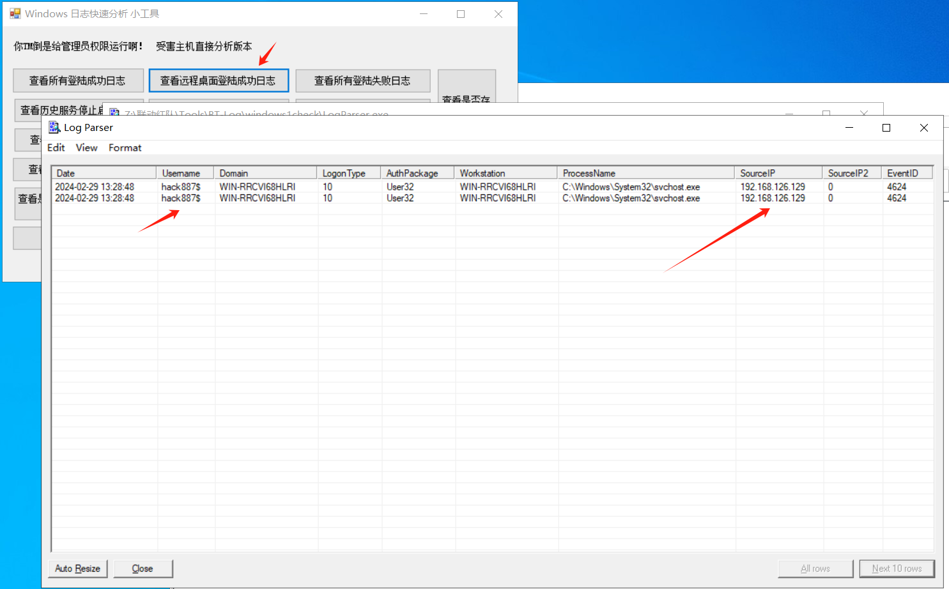Image resolution: width=949 pixels, height=589 pixels.
Task: Click the ProcessName column header
Action: tap(646, 173)
